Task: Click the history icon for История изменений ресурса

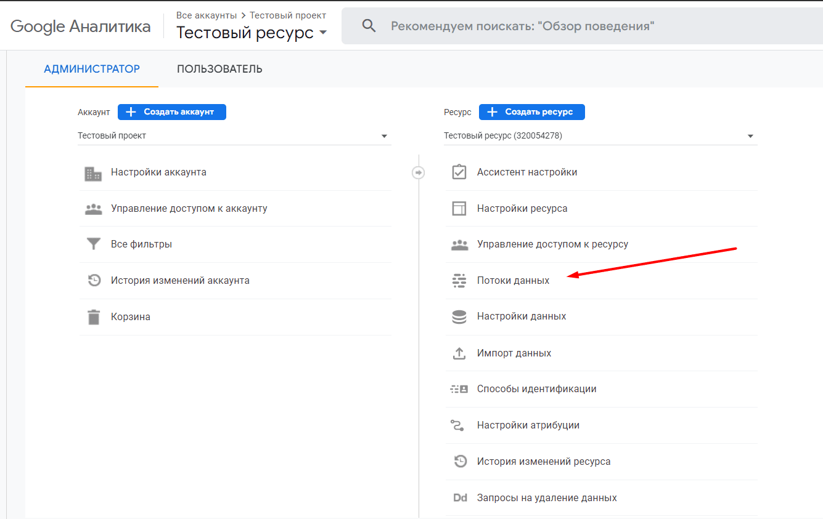Action: 461,461
